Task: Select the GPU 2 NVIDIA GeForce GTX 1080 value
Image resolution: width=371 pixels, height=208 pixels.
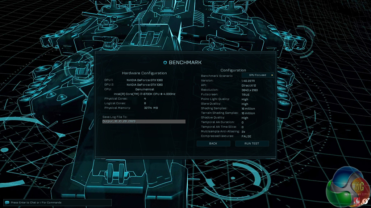Action: tap(145, 84)
